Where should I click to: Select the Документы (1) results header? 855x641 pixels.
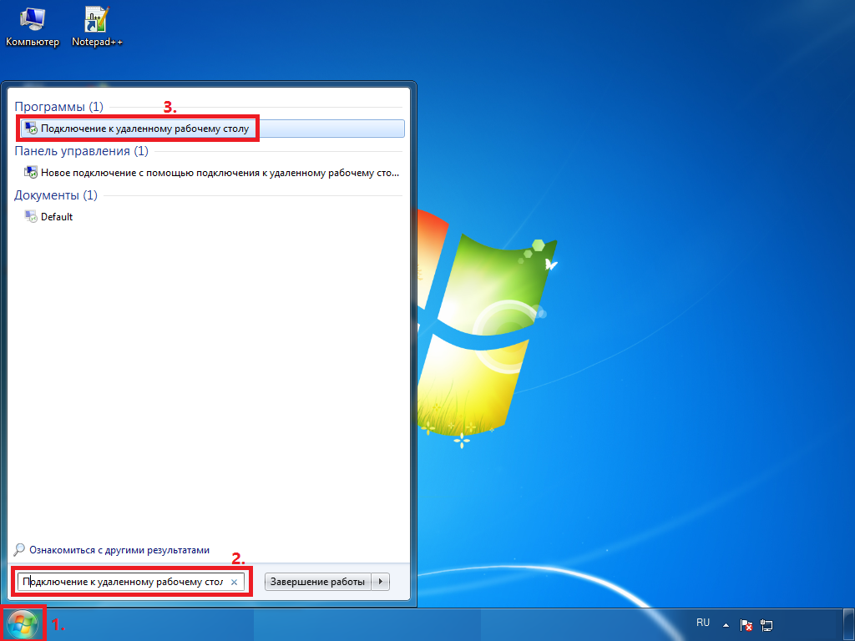[56, 195]
